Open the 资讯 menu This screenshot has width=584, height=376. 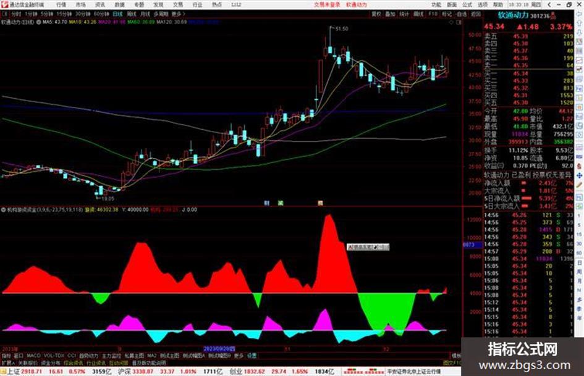pyautogui.click(x=100, y=5)
